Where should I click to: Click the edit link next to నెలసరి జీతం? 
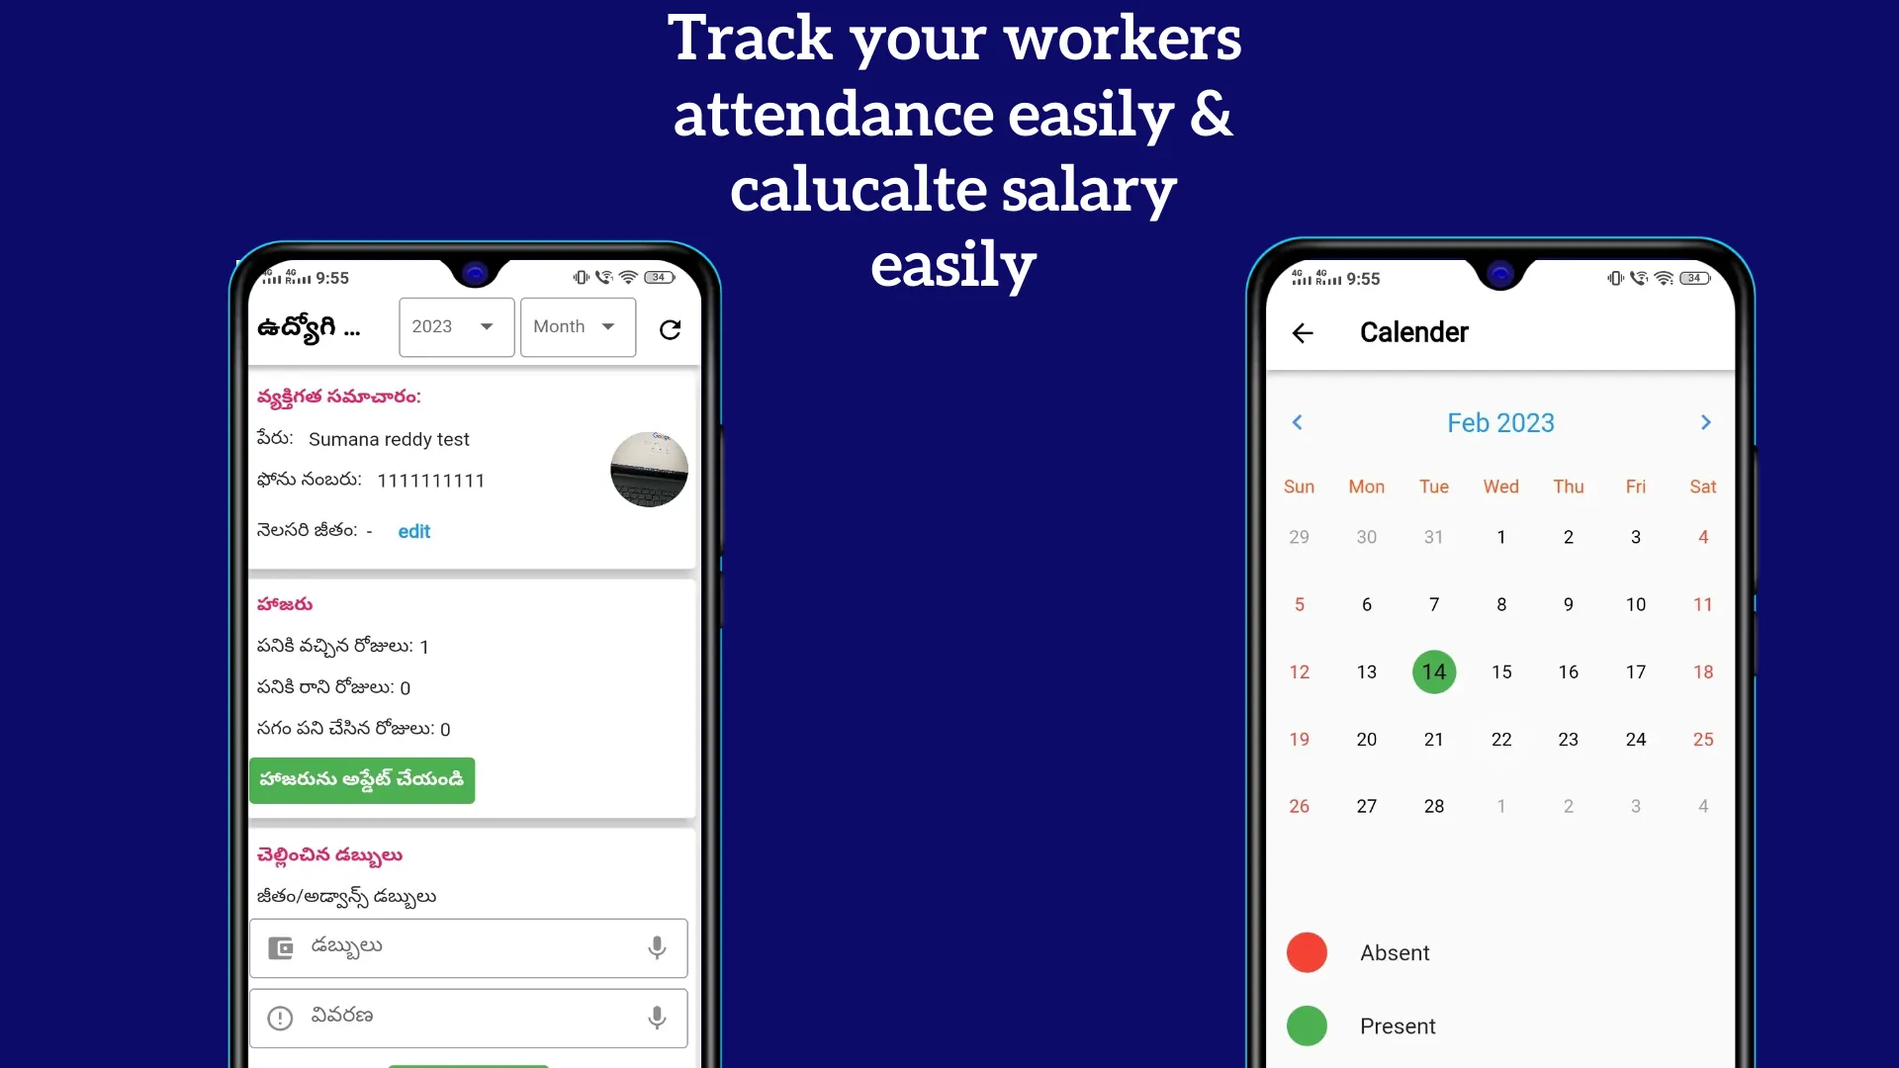coord(413,531)
